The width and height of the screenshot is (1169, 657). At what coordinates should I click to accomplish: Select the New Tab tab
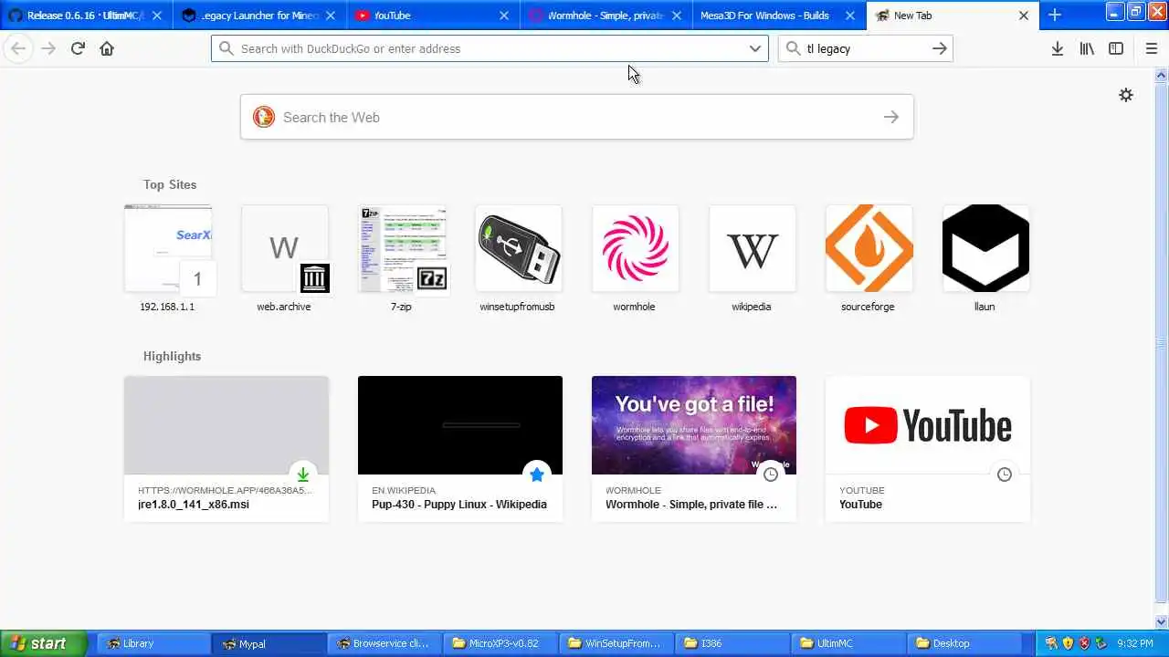(x=952, y=16)
